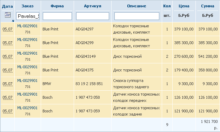This screenshot has height=132, width=220.
Task: Focus the Артикул filter input
Action: tap(93, 16)
